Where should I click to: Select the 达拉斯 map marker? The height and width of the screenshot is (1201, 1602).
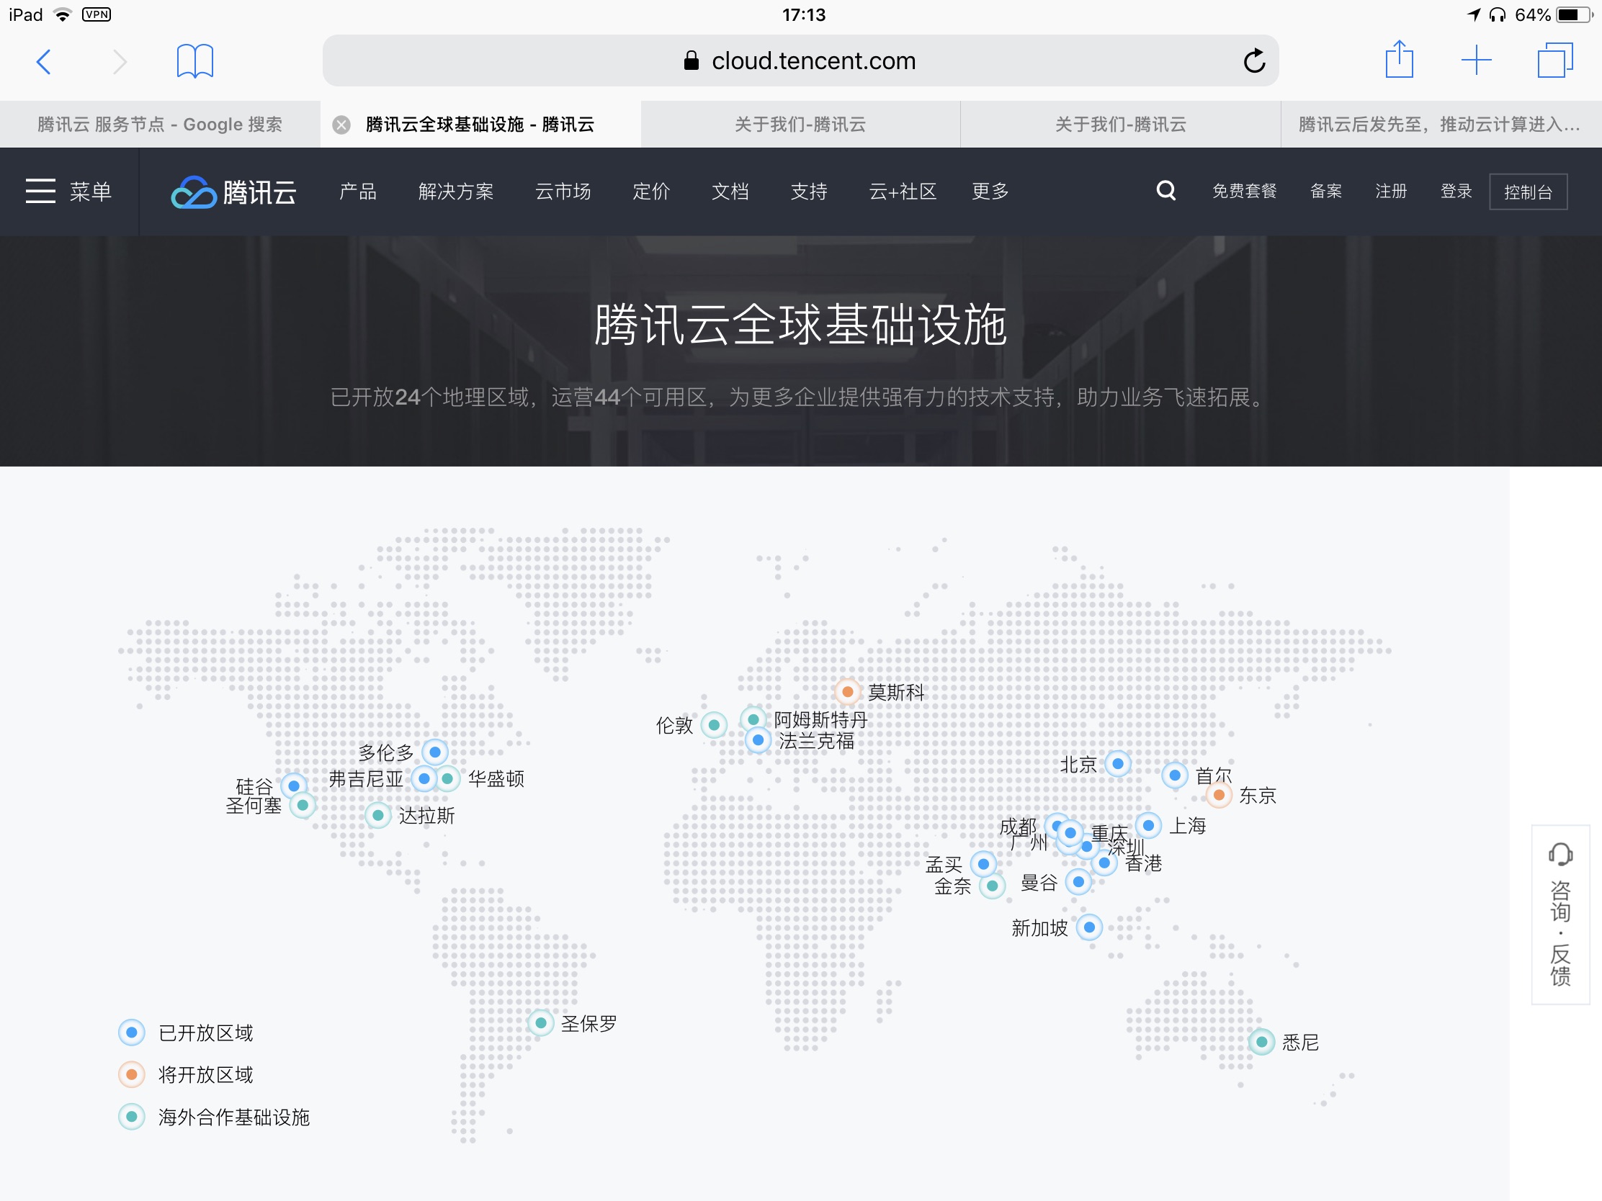coord(377,816)
